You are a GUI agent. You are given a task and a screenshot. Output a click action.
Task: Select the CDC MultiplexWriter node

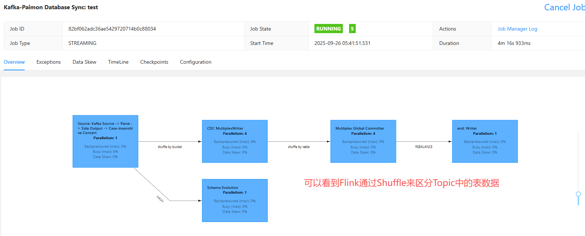(x=235, y=141)
